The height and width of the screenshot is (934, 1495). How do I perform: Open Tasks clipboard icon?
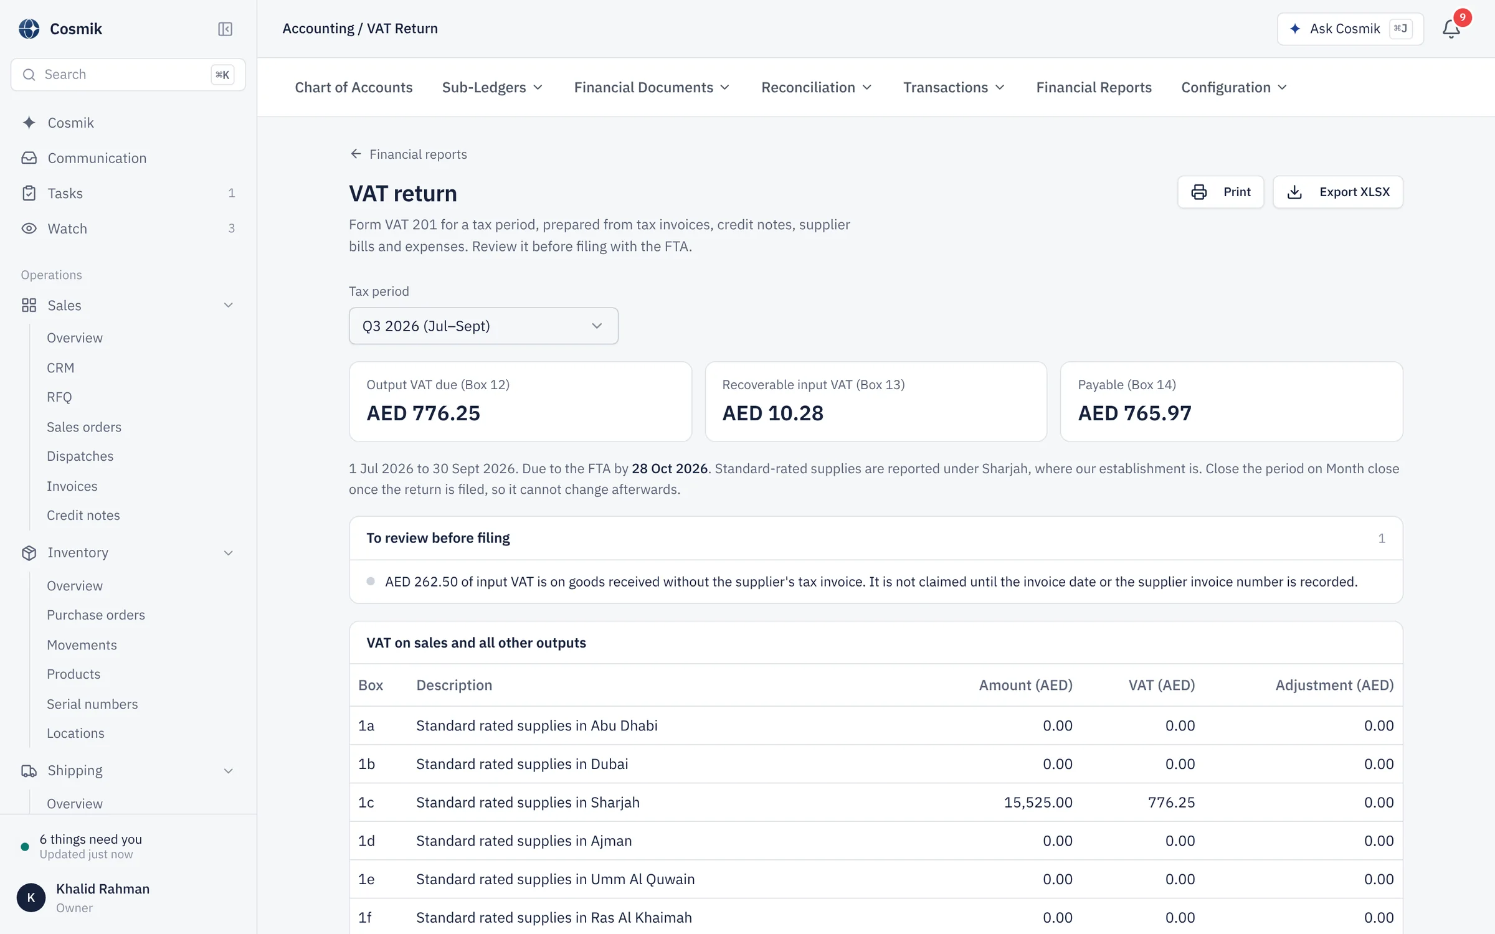29,193
